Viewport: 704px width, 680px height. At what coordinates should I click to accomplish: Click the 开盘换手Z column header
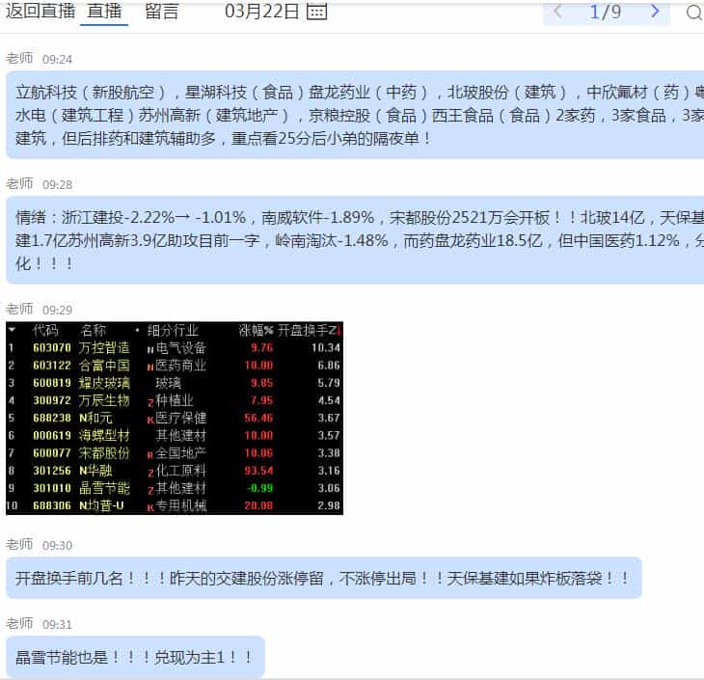click(307, 331)
